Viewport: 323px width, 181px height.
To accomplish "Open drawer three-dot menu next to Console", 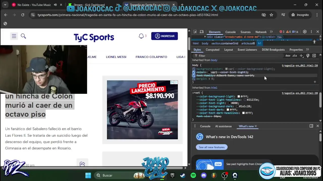I will (195, 126).
